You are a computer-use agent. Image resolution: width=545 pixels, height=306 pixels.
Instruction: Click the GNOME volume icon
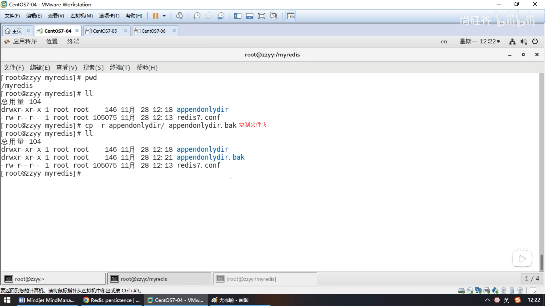click(523, 42)
